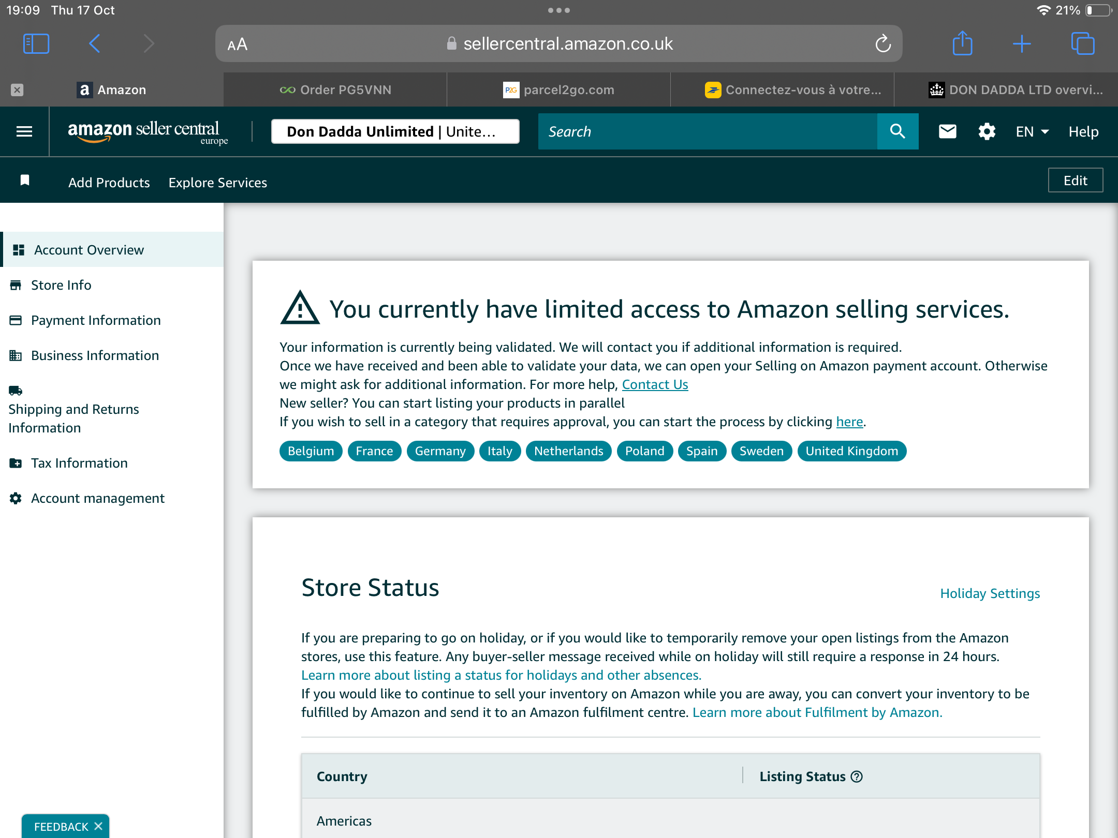Screen dimensions: 1118x838
Task: Click the Poland country tag
Action: [645, 451]
